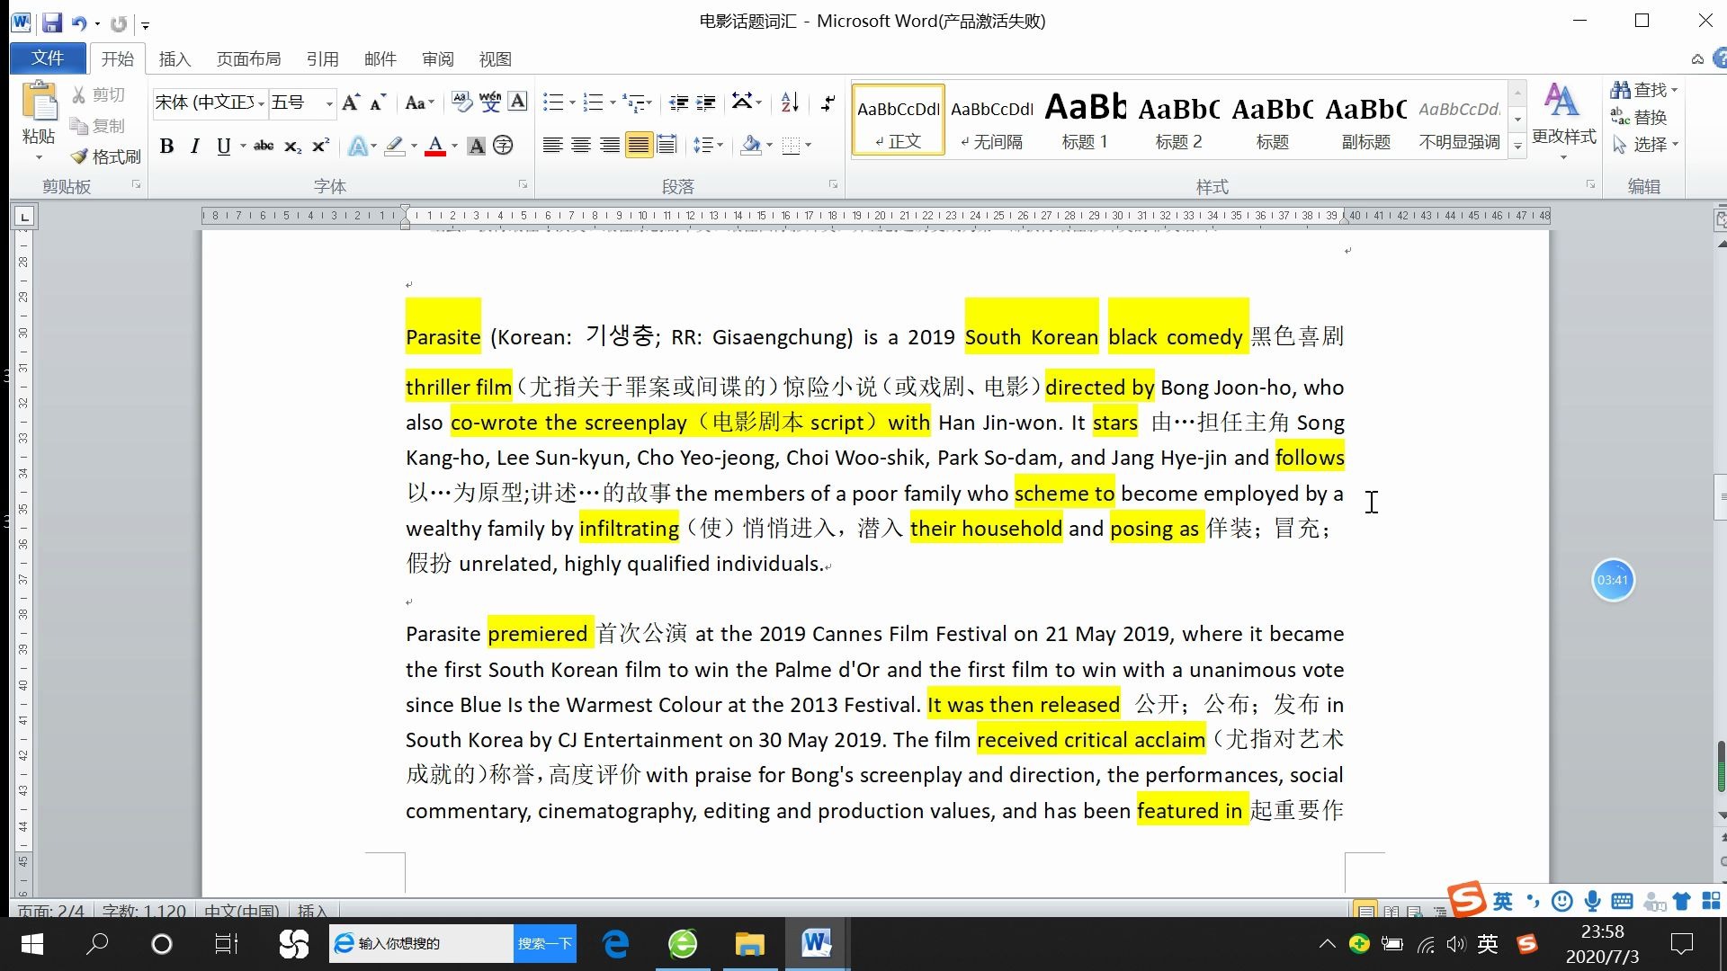Click the enclosed character icon
Screen dimensions: 1727x971
(x=503, y=146)
